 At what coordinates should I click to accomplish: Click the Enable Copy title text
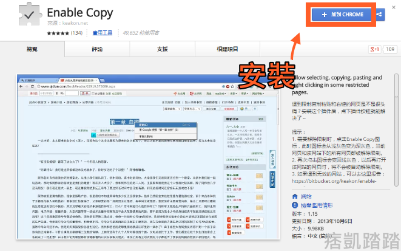[80, 13]
